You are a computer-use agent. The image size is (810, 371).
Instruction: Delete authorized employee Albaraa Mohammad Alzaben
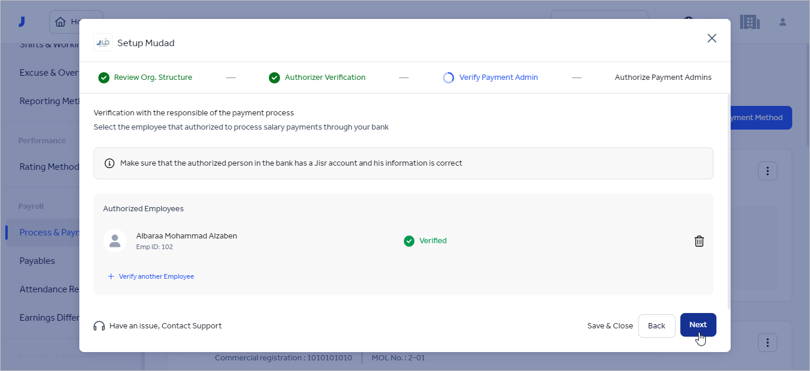click(699, 241)
